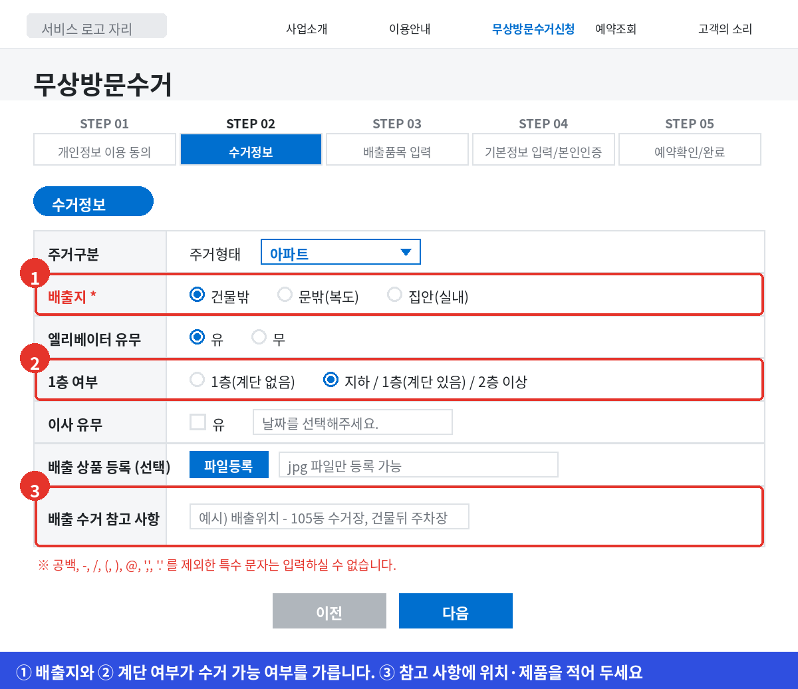Open the 고객의 소리 menu
Image resolution: width=798 pixels, height=689 pixels.
pos(725,29)
